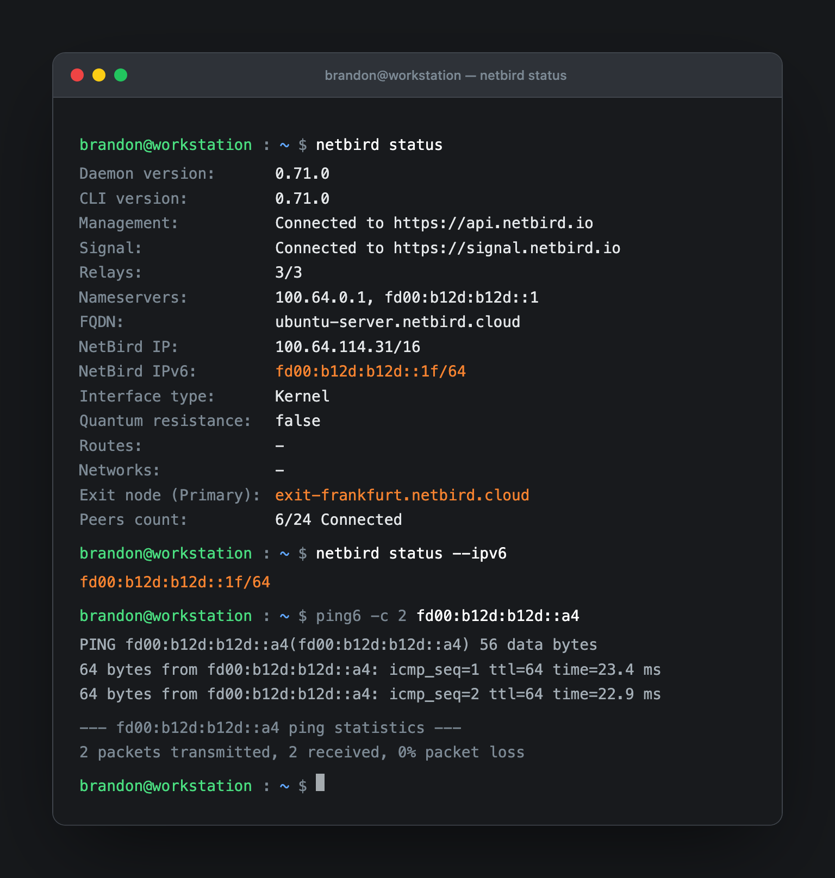Screen dimensions: 835x878
Task: Click the red close window button
Action: click(x=77, y=75)
